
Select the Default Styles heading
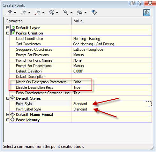click(x=28, y=98)
